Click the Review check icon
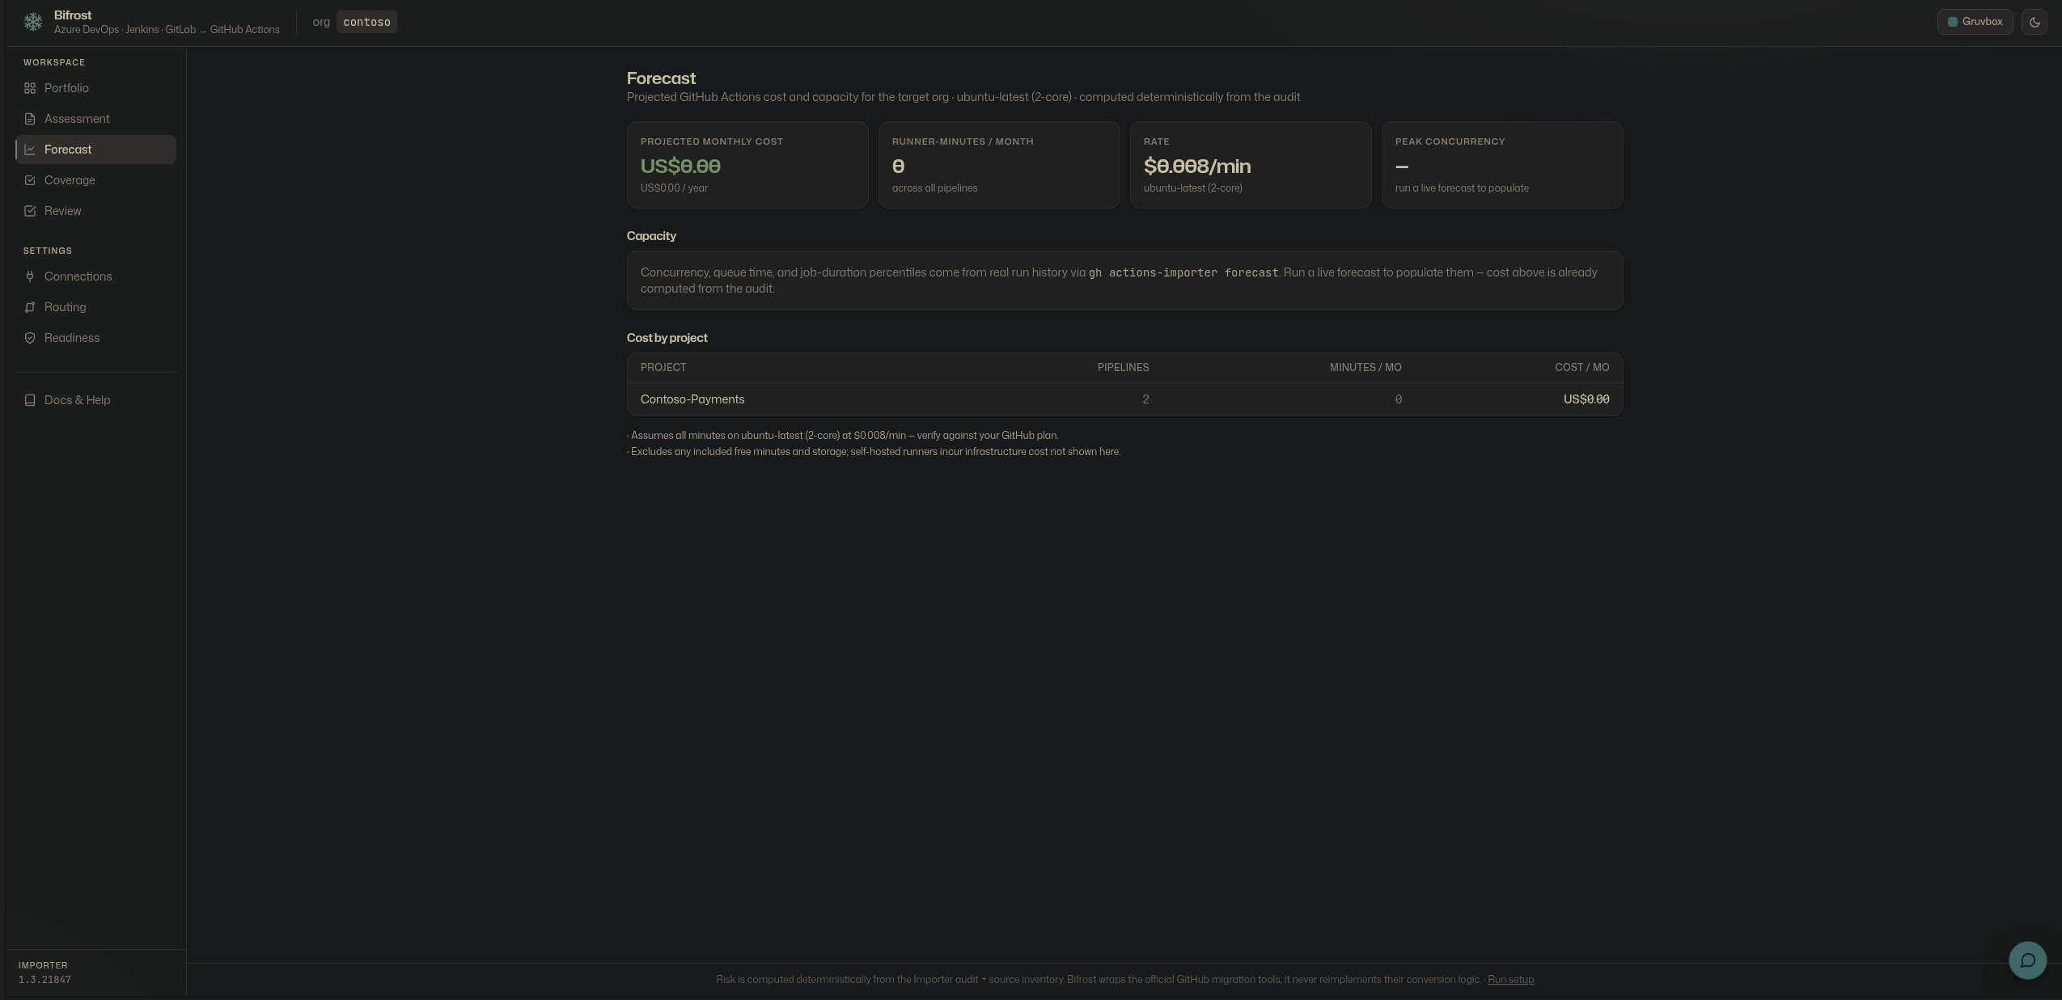 click(30, 211)
